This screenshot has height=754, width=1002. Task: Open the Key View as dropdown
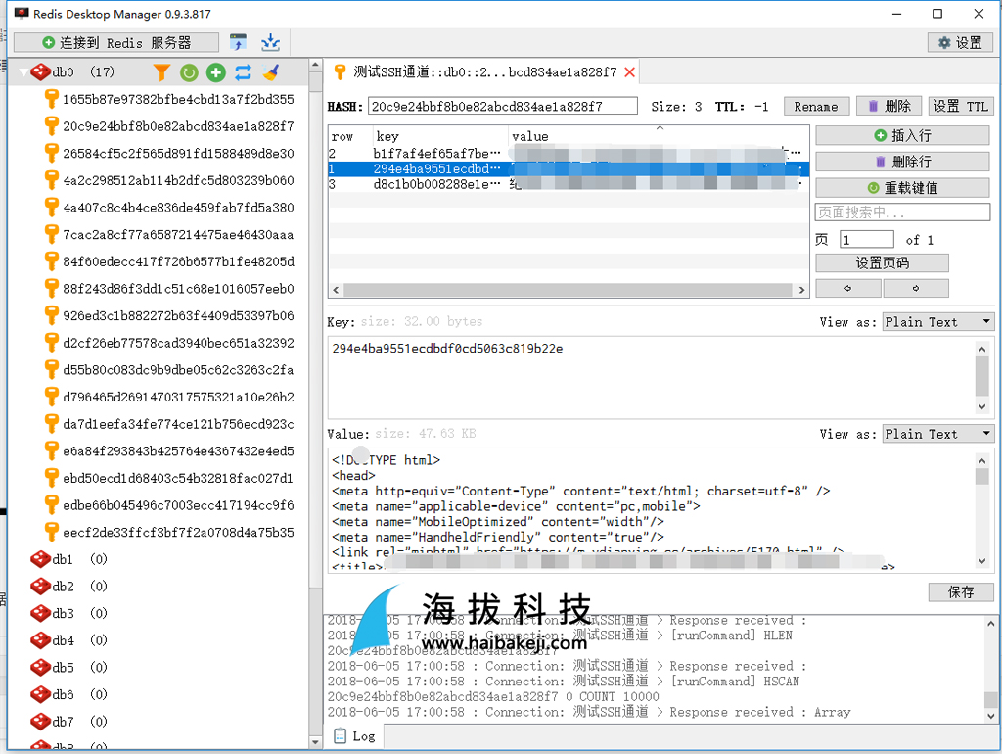937,322
